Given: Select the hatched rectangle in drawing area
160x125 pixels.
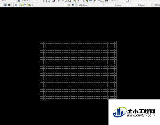Looking at the screenshot, I should (x=78, y=71).
